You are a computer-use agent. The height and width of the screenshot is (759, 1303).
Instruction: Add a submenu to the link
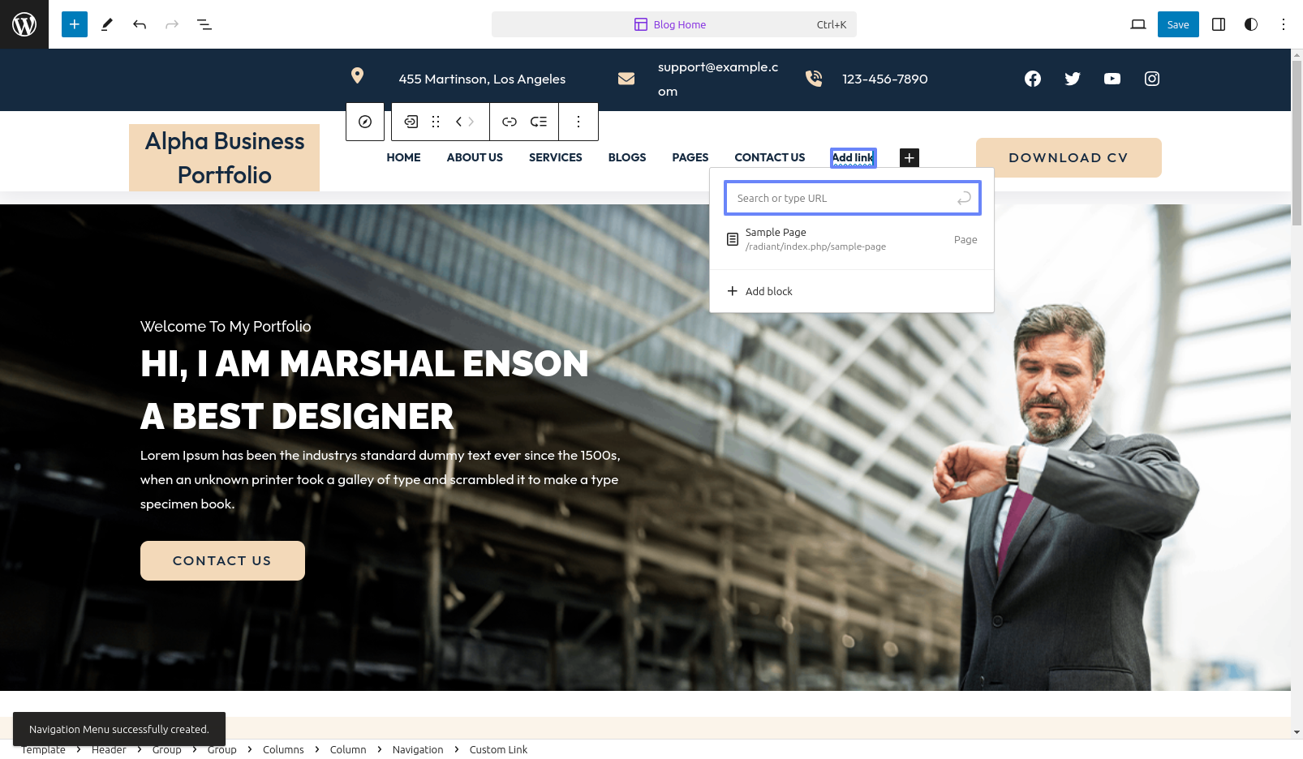pos(539,122)
